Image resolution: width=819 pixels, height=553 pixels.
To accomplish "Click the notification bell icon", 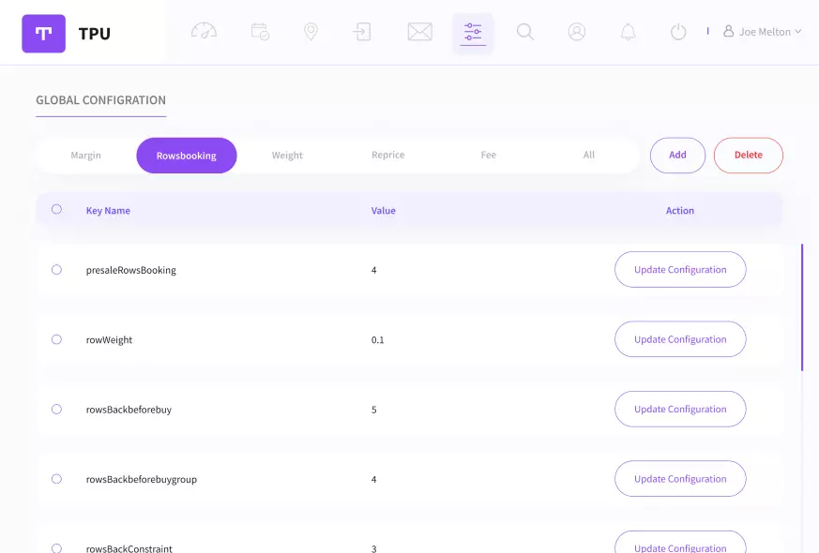I will [x=628, y=32].
